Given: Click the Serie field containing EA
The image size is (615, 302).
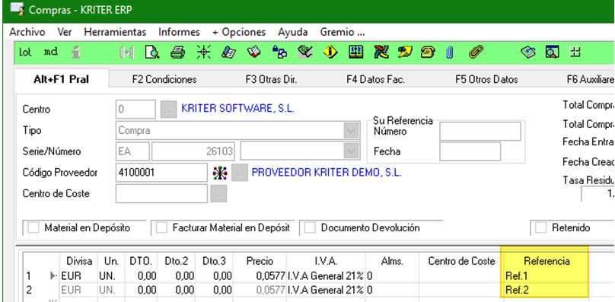Looking at the screenshot, I should 132,151.
